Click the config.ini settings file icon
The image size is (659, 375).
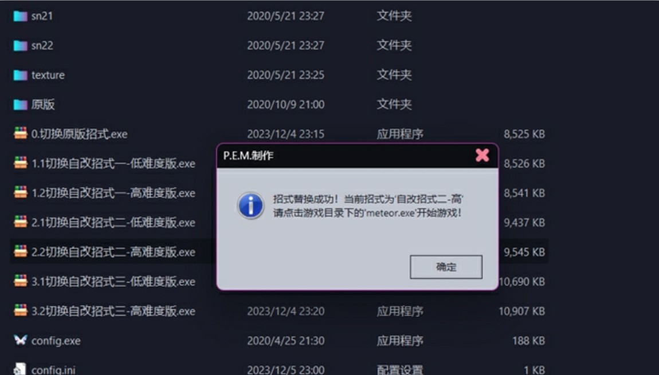pos(20,369)
